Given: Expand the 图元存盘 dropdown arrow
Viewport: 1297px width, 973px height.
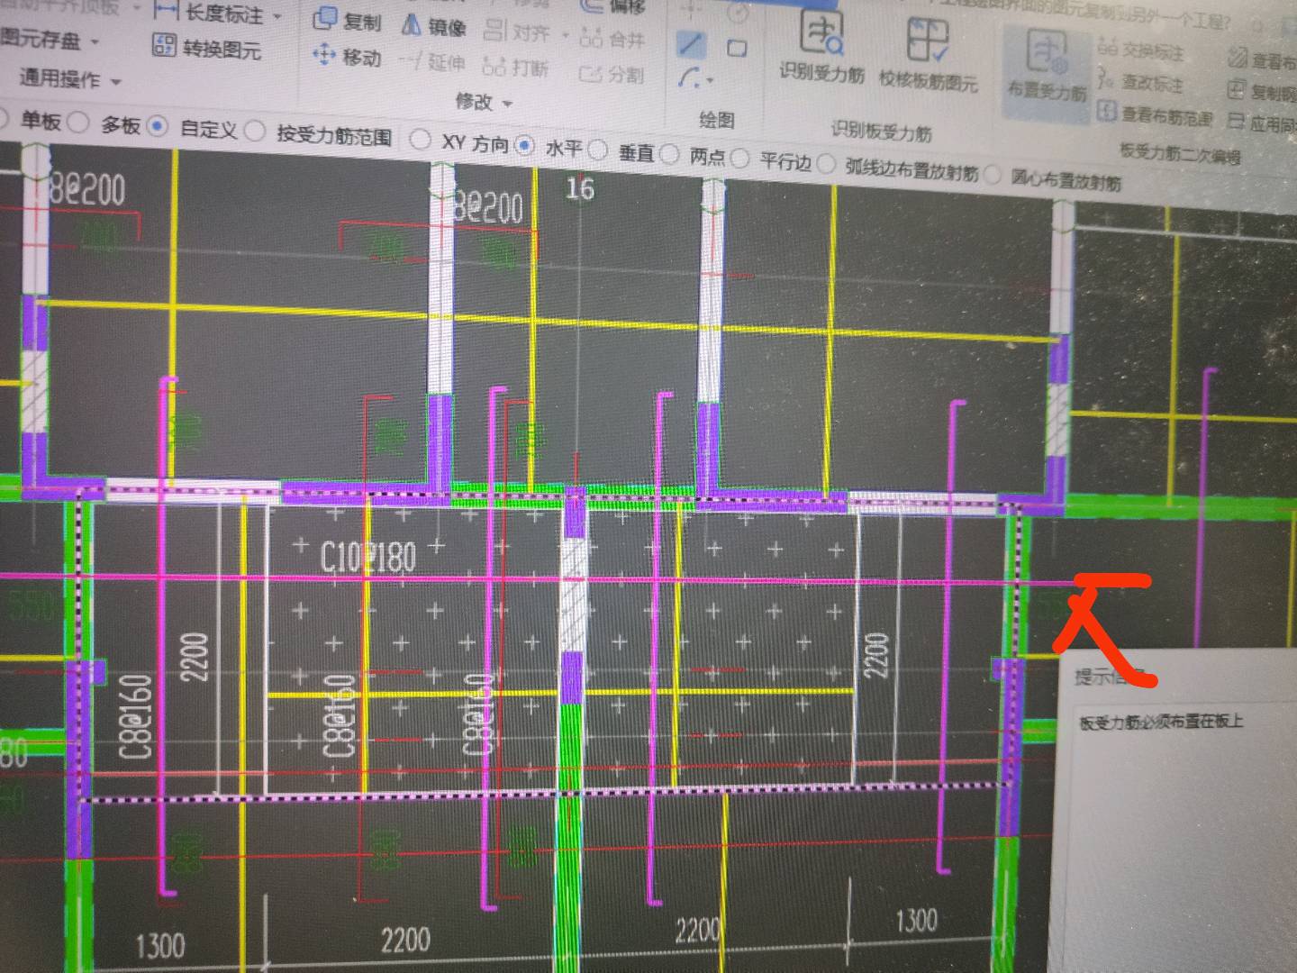Looking at the screenshot, I should click(x=95, y=41).
